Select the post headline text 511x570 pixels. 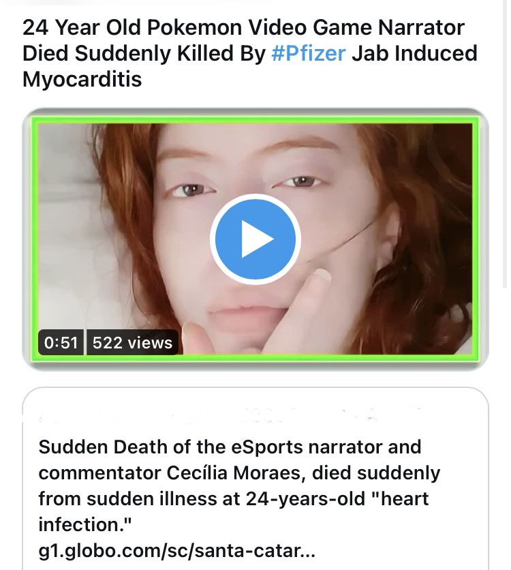coord(250,53)
